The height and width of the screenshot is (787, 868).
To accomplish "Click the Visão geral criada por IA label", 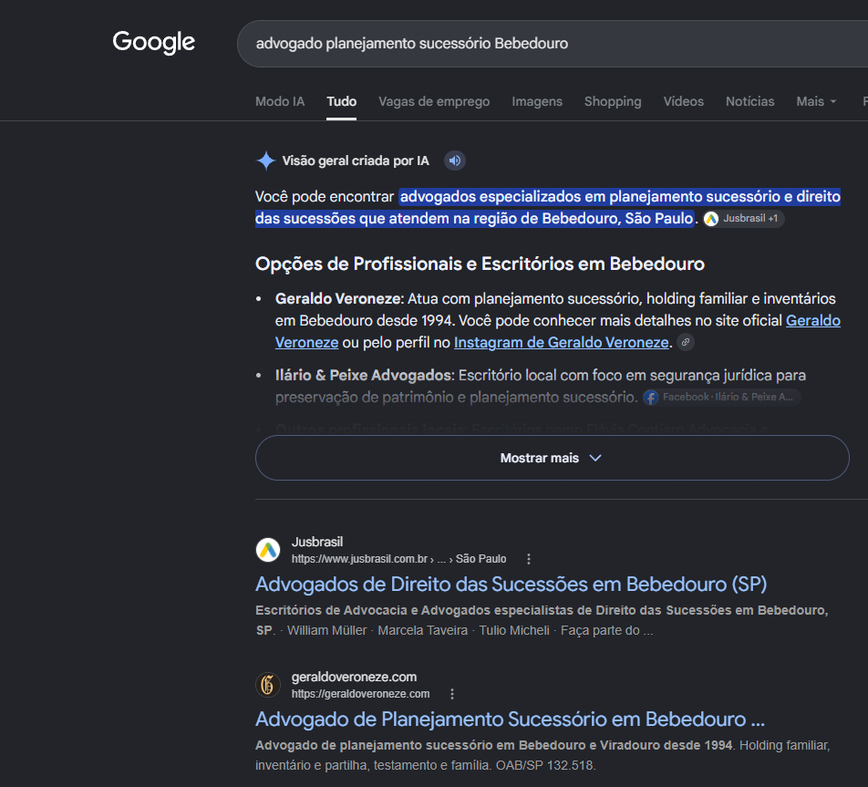I will pos(356,161).
